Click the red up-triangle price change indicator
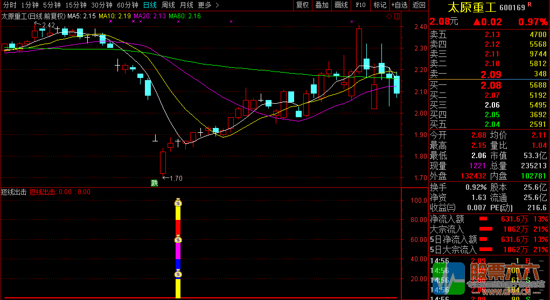This screenshot has width=550, height=300. pyautogui.click(x=477, y=22)
